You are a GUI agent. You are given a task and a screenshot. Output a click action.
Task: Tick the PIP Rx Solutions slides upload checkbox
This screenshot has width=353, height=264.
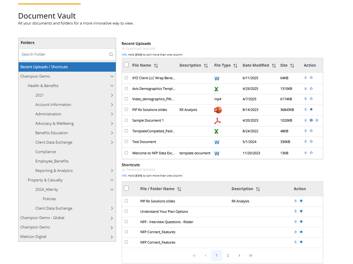[x=126, y=109]
